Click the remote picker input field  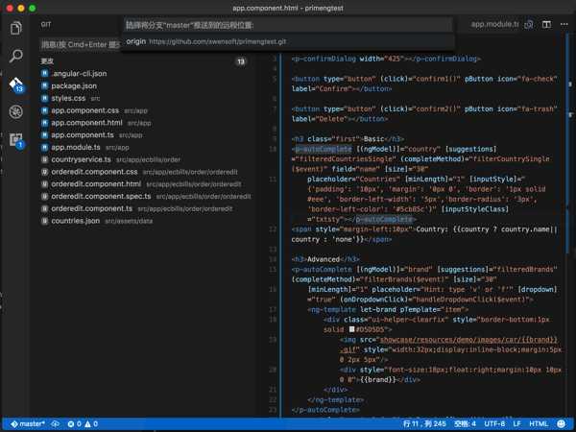tap(288, 25)
